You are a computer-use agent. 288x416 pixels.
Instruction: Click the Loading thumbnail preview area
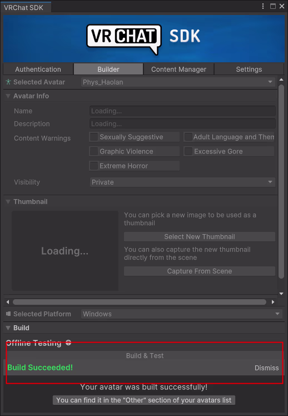(65, 251)
